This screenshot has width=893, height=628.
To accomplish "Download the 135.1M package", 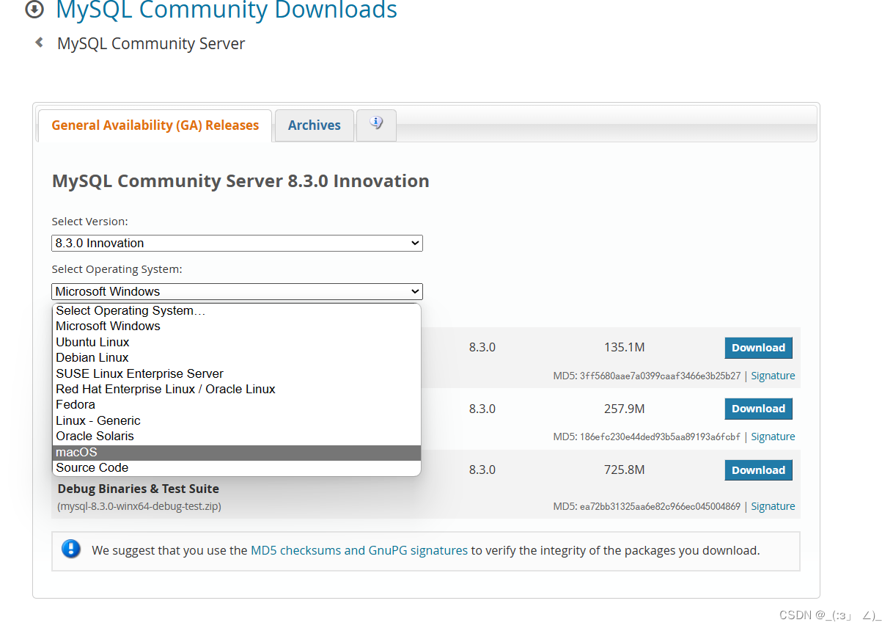I will pyautogui.click(x=758, y=348).
